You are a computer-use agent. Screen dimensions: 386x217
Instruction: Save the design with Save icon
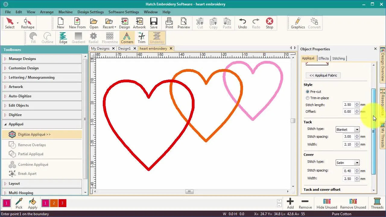pyautogui.click(x=154, y=23)
